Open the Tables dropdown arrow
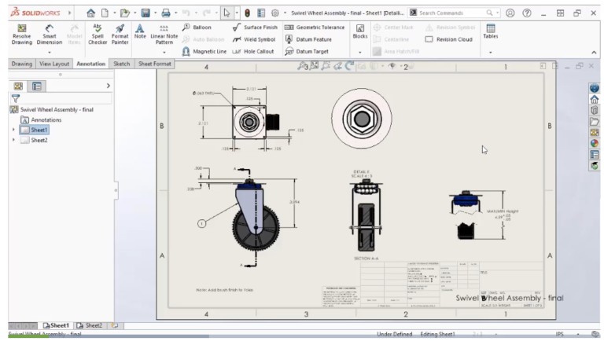604x345 pixels. (490, 53)
